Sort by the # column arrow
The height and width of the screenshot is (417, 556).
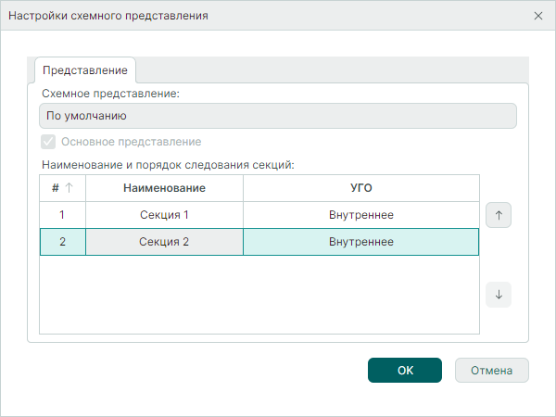tap(69, 188)
